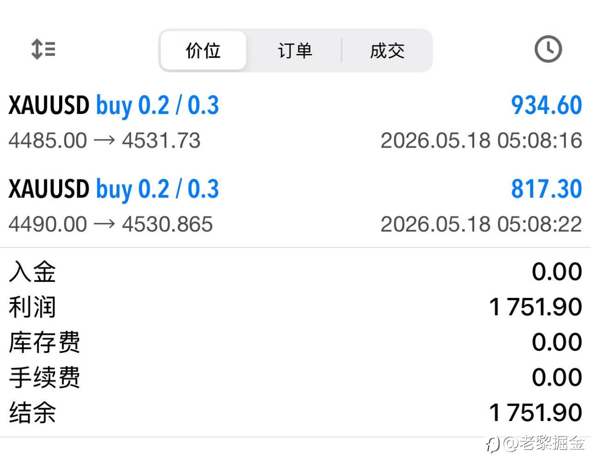This screenshot has width=591, height=470.
Task: Open the history period clock icon
Action: [548, 49]
